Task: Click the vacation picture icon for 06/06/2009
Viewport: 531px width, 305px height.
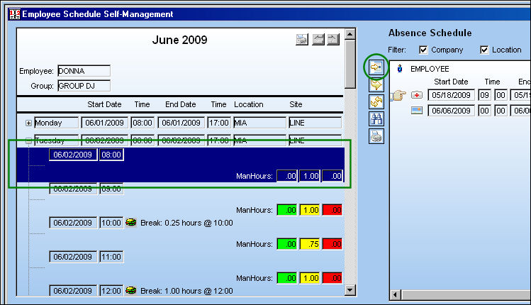Action: pos(417,111)
